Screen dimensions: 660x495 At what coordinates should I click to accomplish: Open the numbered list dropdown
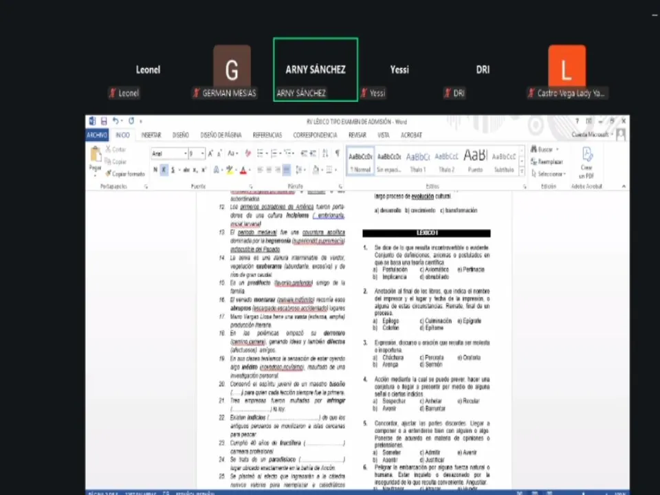(280, 153)
